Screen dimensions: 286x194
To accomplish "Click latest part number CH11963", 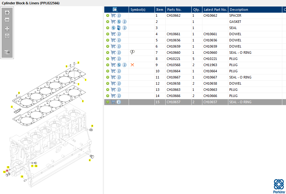I will coord(210,65).
